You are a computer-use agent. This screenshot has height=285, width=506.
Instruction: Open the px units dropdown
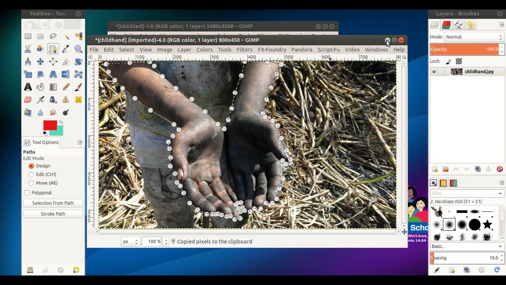(130, 241)
